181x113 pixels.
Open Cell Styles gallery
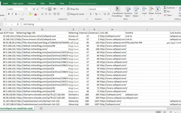(136, 12)
